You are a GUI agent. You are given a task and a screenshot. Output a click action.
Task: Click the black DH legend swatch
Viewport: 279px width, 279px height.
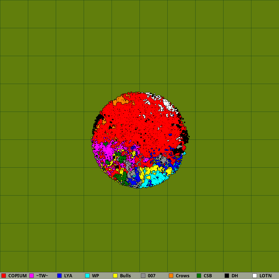[x=227, y=276]
